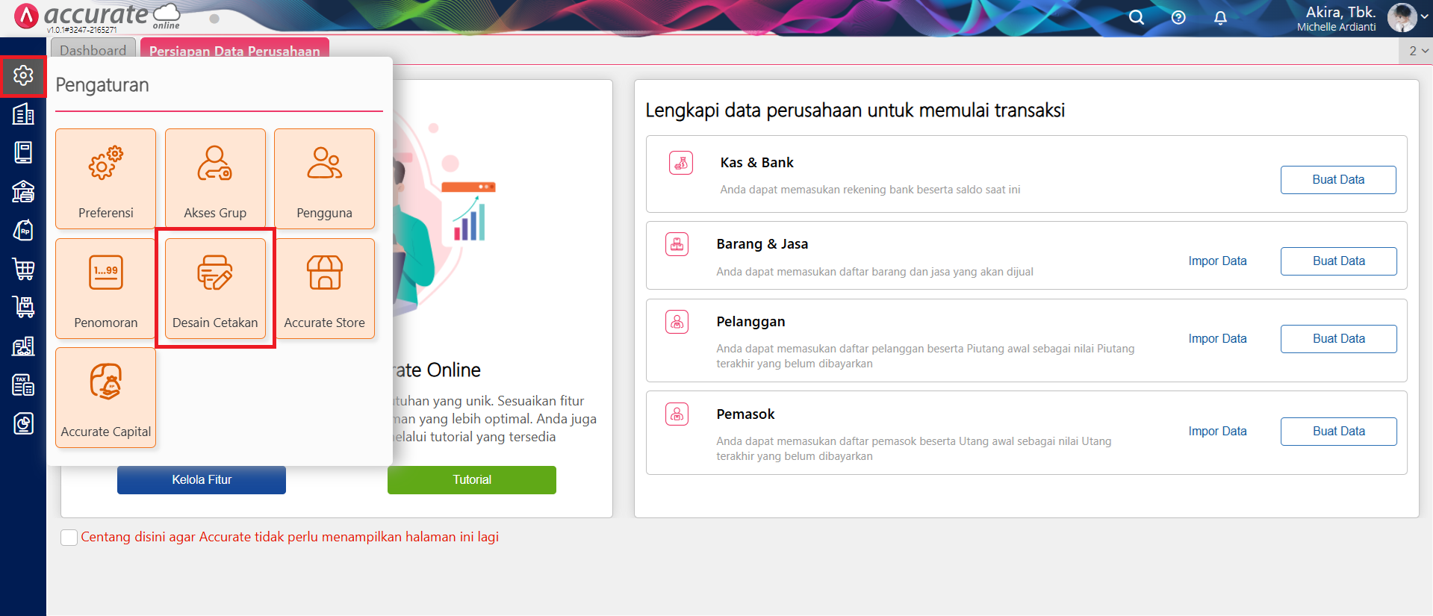Viewport: 1433px width, 616px height.
Task: Select Desain Cetakan print design tile
Action: pos(215,288)
